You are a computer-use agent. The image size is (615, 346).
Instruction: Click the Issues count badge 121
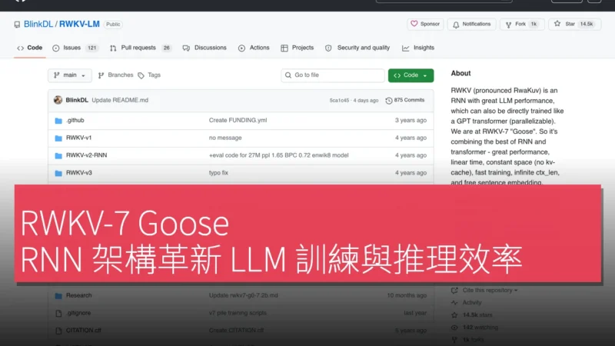[91, 48]
